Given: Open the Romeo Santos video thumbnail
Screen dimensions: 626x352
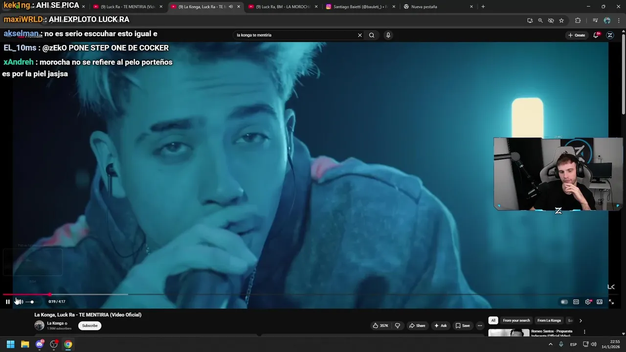Looking at the screenshot, I should [x=509, y=333].
